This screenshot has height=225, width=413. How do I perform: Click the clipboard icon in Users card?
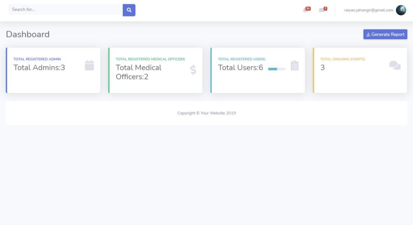click(x=295, y=65)
